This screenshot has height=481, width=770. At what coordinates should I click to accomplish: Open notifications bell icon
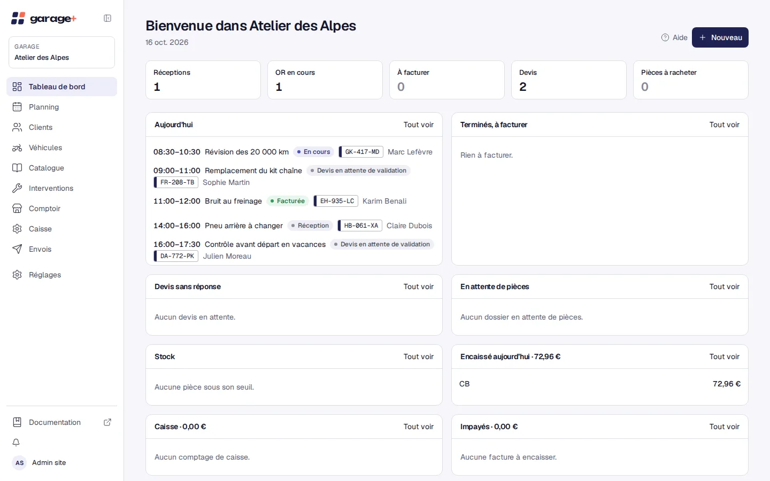[x=16, y=443]
